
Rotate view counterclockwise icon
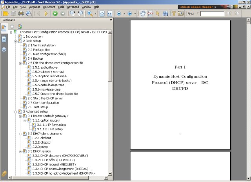point(80,14)
